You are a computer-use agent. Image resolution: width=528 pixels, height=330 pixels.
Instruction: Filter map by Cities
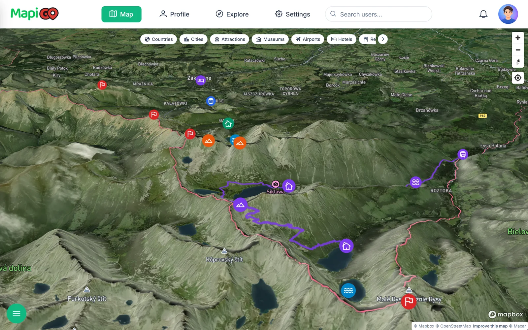194,39
